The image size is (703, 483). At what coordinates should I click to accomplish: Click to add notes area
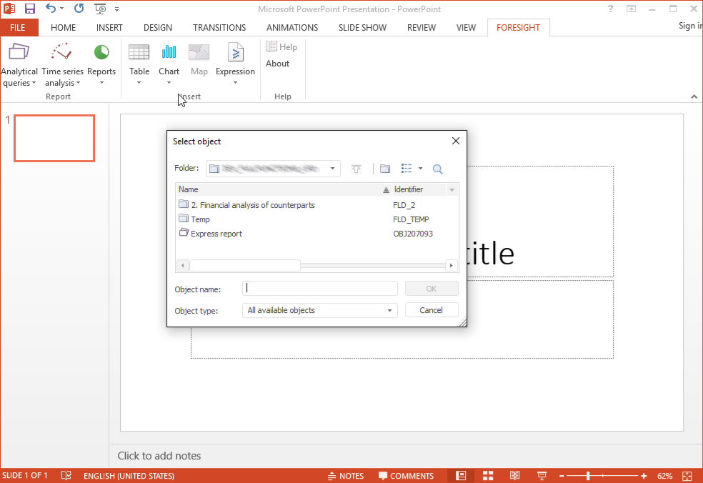159,456
